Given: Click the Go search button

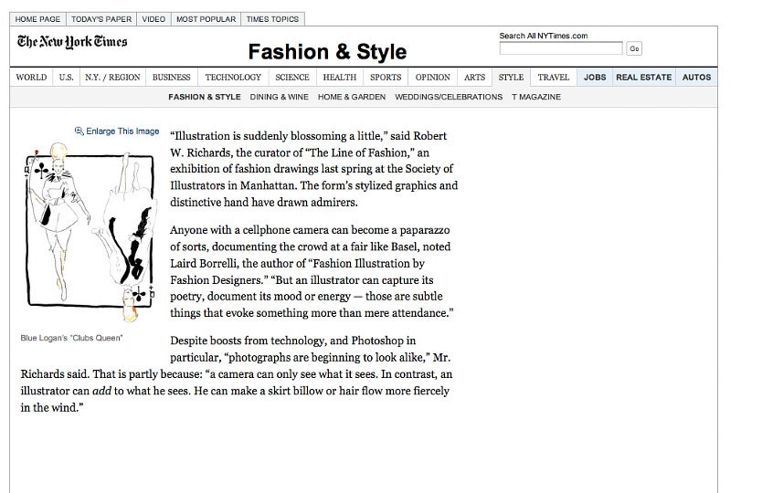Looking at the screenshot, I should (x=634, y=48).
